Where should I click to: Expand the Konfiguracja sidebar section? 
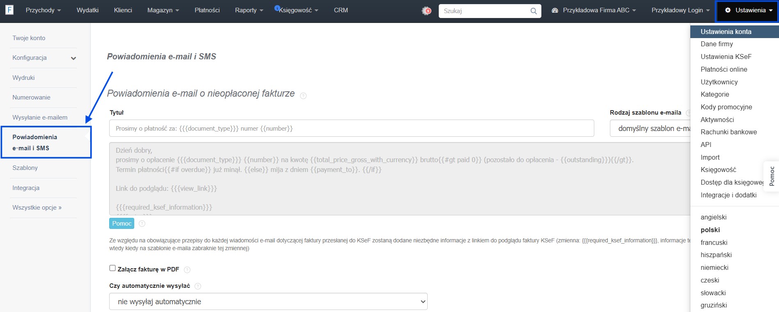pyautogui.click(x=44, y=58)
